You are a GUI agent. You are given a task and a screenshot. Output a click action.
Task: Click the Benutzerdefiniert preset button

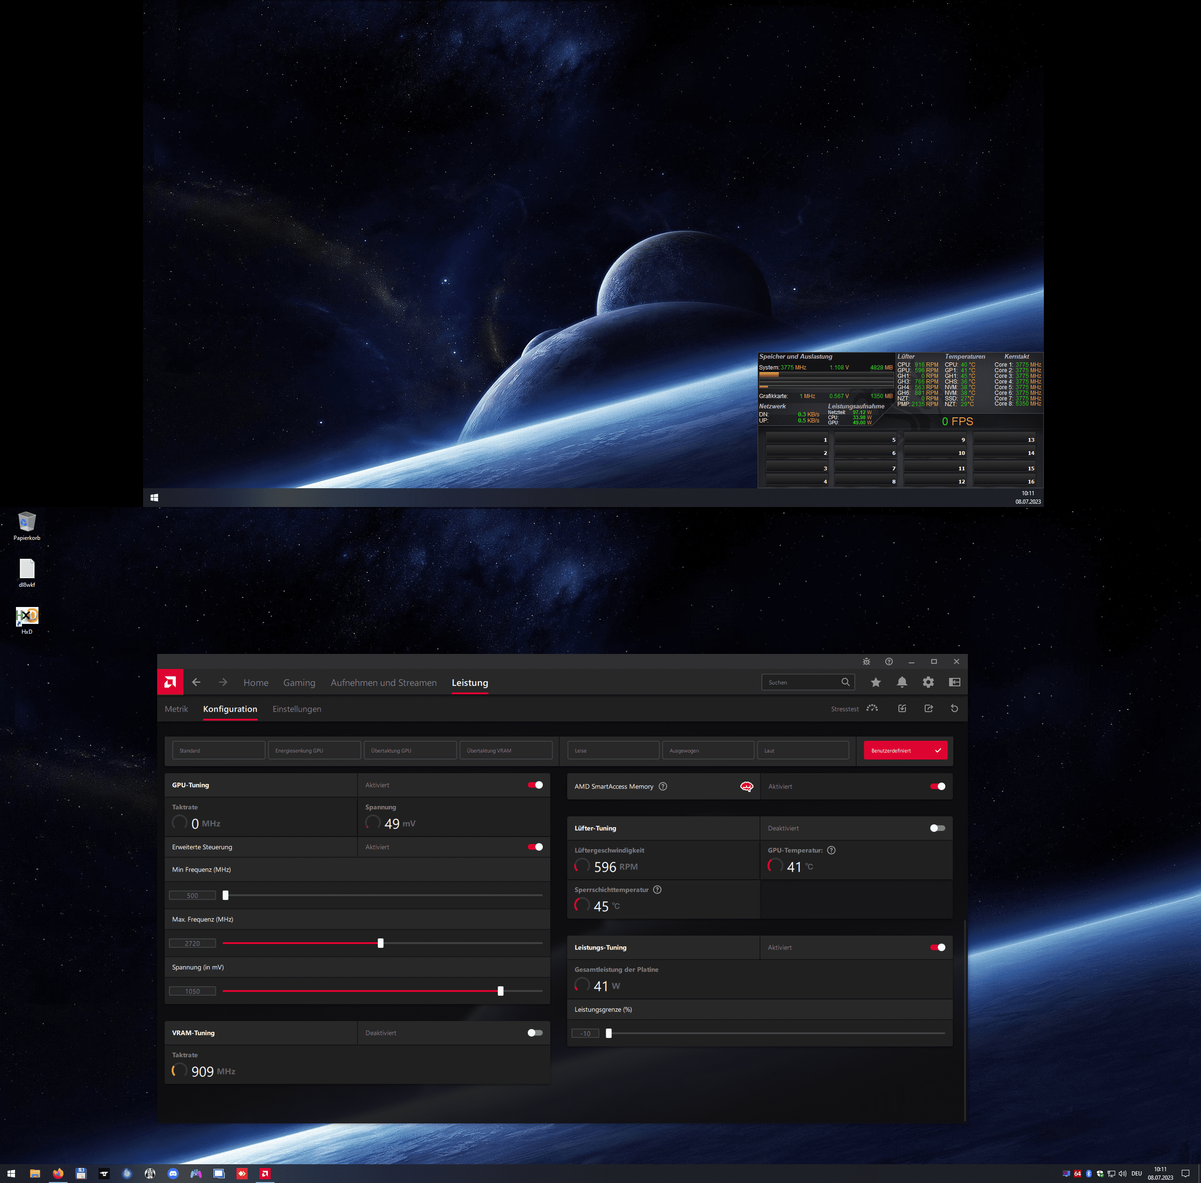pos(905,751)
